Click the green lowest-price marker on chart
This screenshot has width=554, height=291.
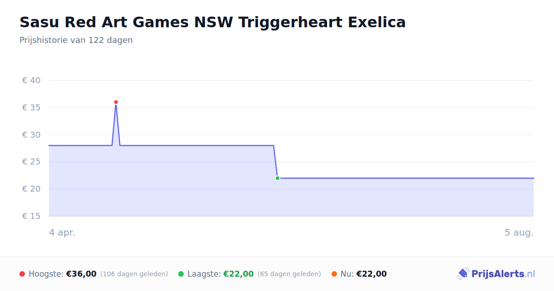pos(277,178)
